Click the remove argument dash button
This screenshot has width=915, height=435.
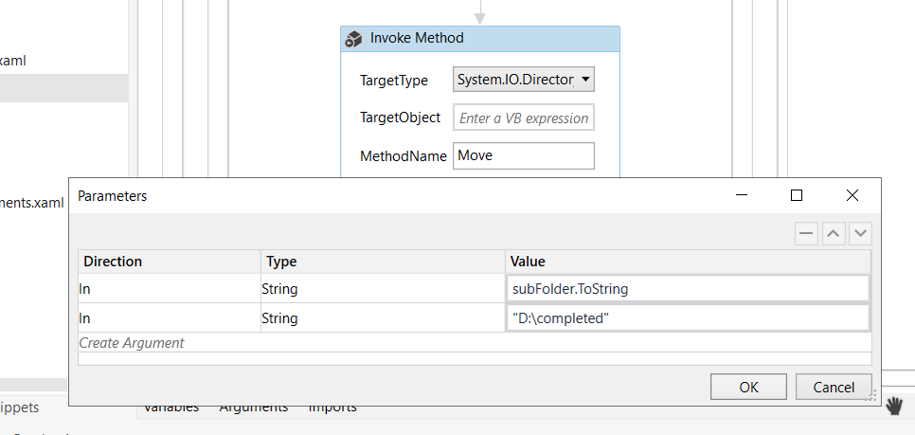click(x=807, y=234)
